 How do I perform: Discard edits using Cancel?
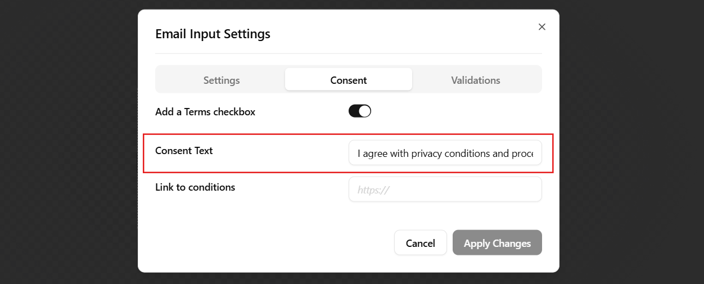tap(420, 243)
